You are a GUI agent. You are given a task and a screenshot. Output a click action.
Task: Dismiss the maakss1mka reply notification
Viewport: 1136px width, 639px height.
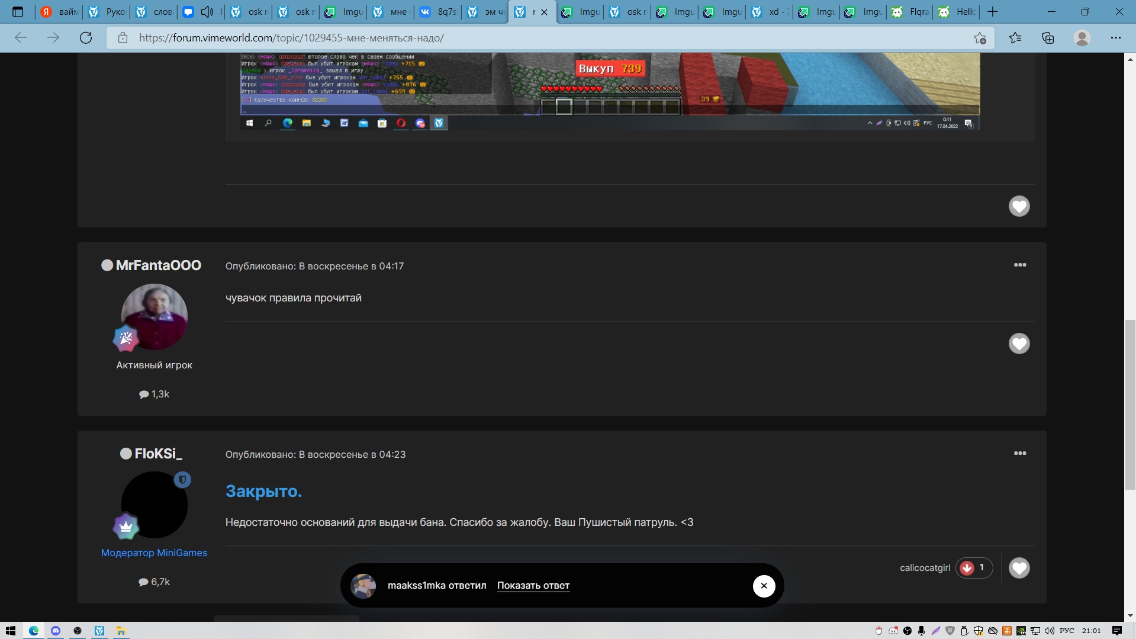point(764,586)
